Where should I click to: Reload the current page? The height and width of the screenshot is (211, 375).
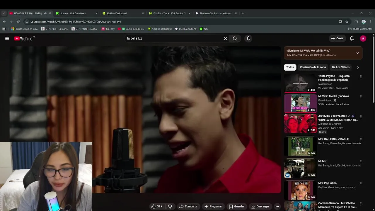18,22
